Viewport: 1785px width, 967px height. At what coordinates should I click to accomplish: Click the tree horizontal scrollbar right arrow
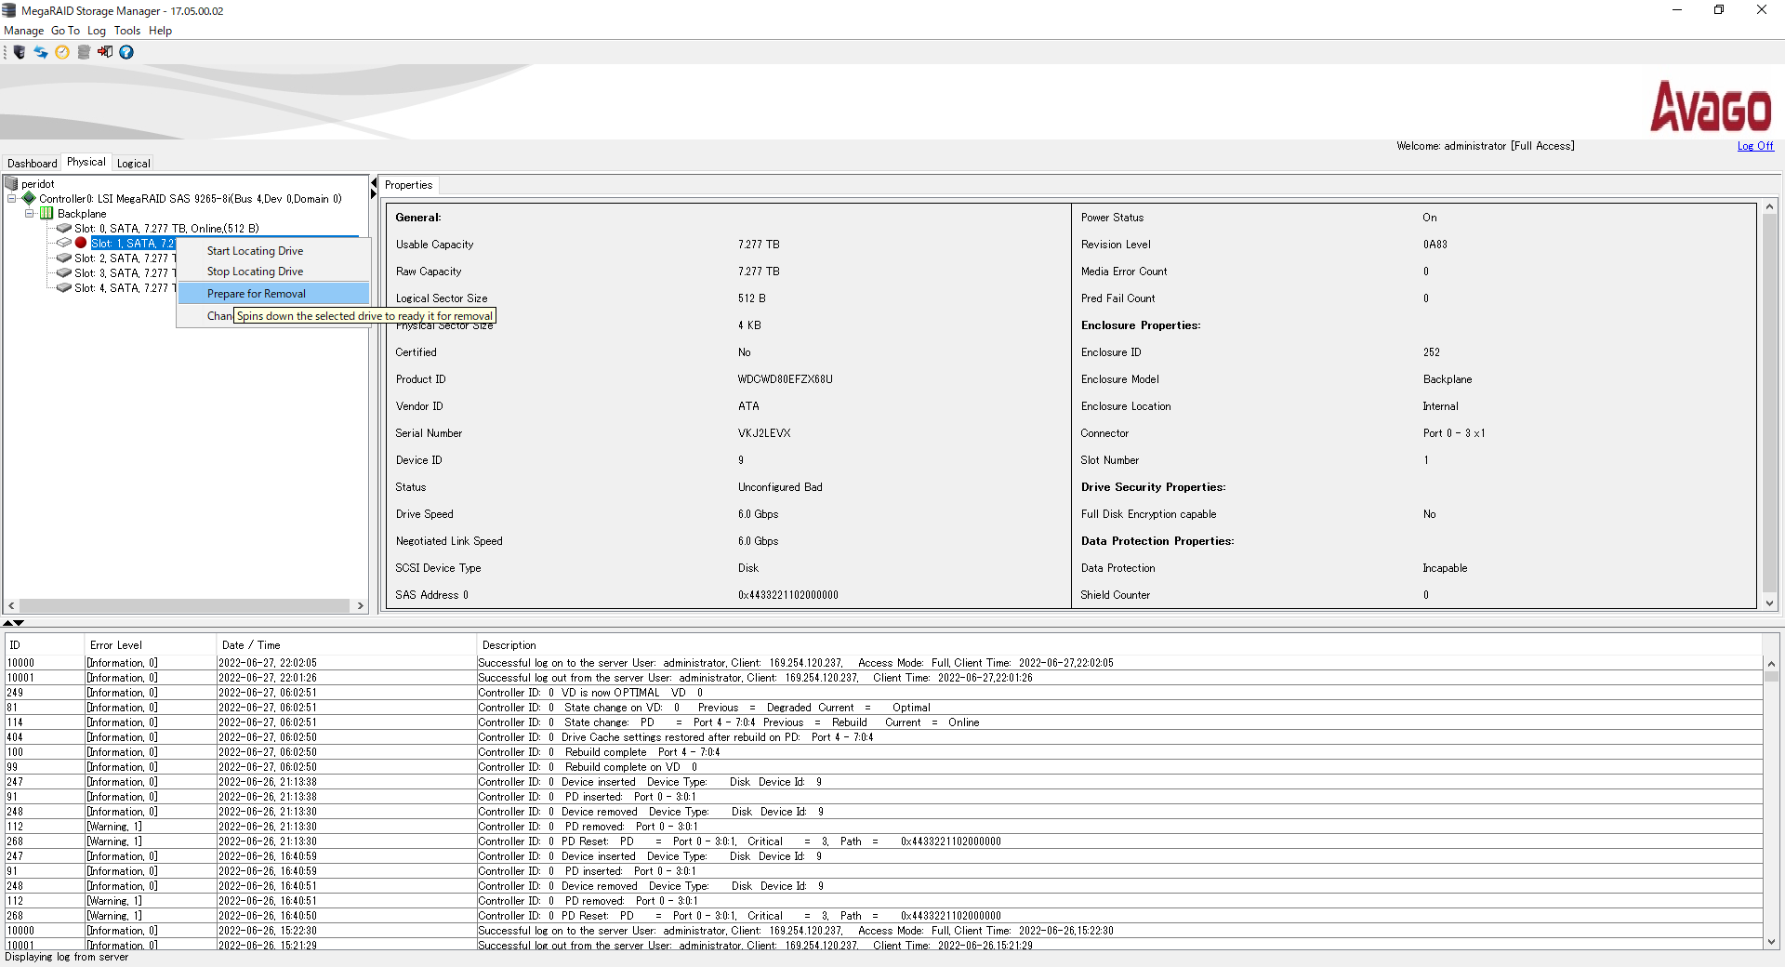(x=361, y=605)
